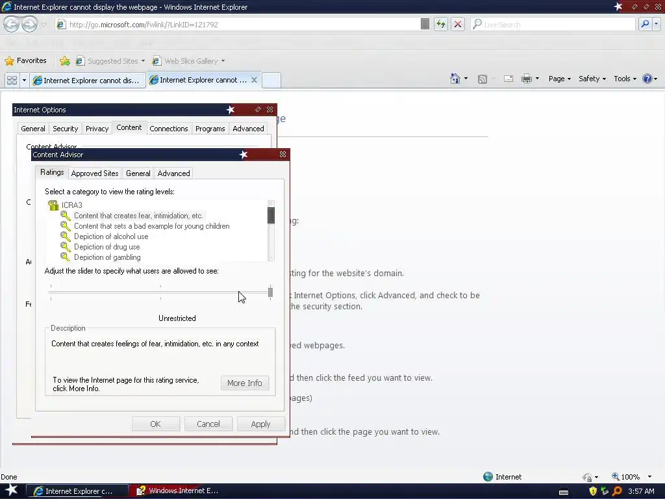
Task: Click the Internet zone globe icon
Action: 488,476
